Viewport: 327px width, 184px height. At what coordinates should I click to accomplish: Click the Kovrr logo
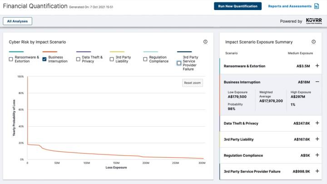tap(313, 21)
